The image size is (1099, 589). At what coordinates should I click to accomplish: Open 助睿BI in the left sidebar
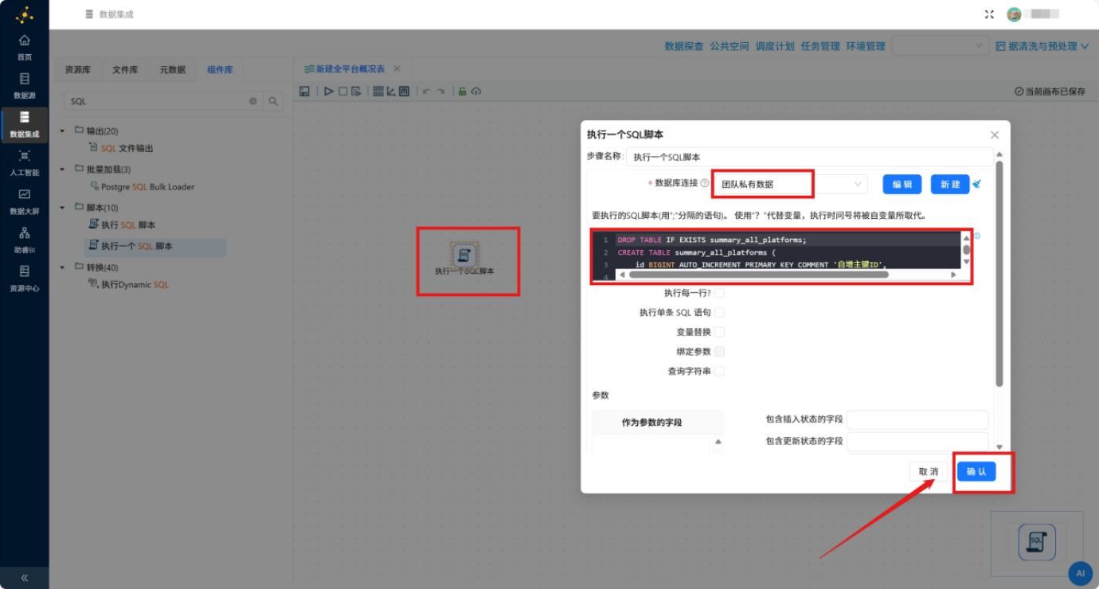click(25, 240)
